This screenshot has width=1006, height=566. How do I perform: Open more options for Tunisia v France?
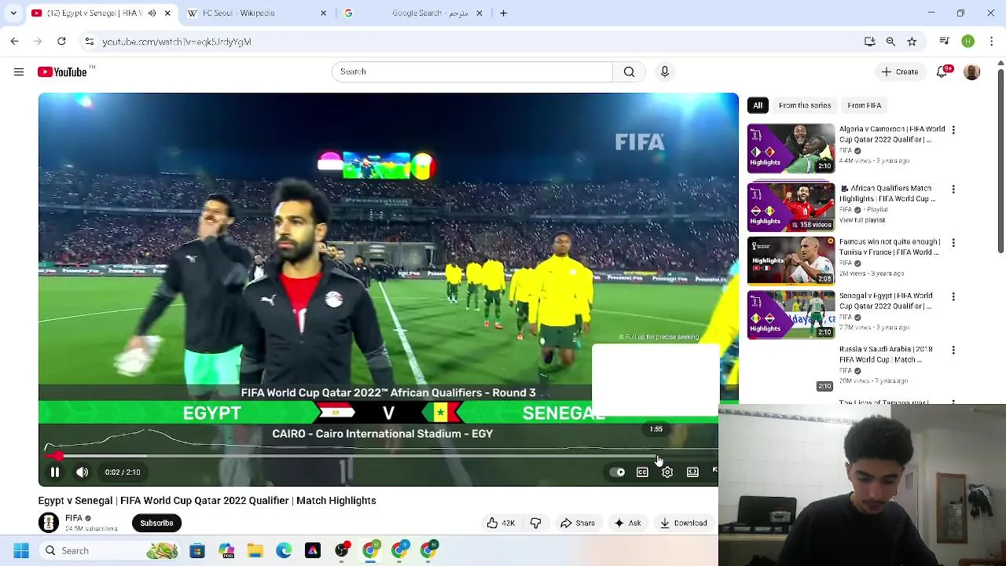[953, 243]
